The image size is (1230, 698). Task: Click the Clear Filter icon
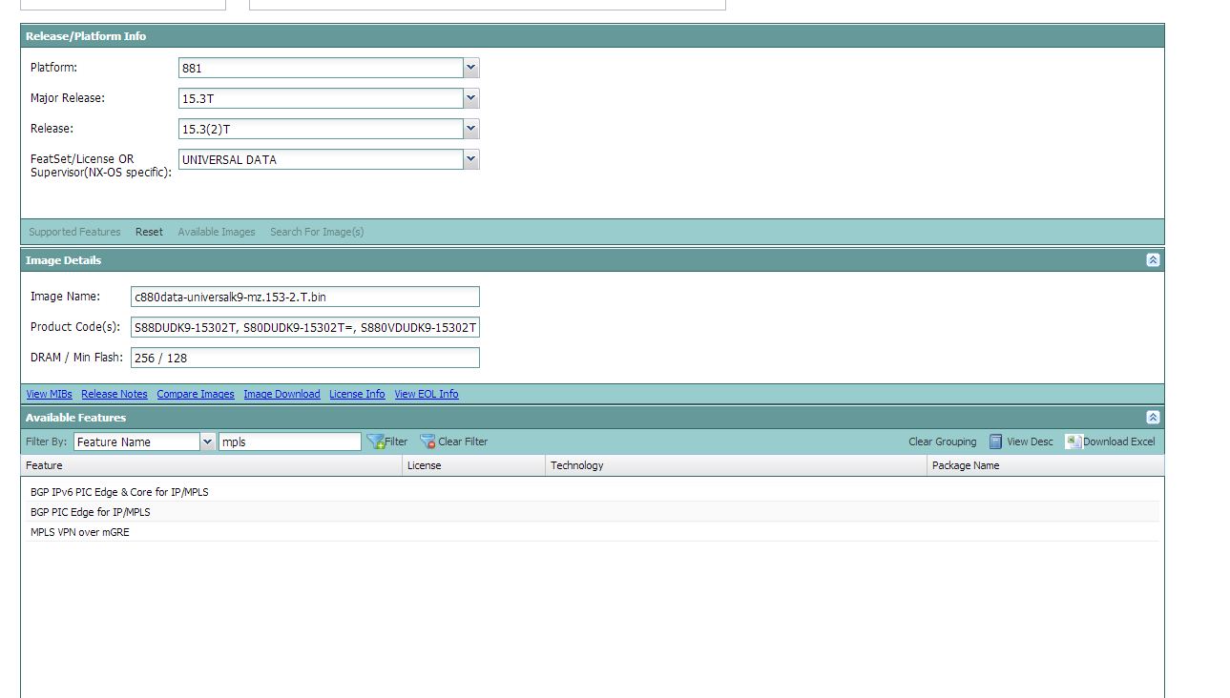pos(428,441)
